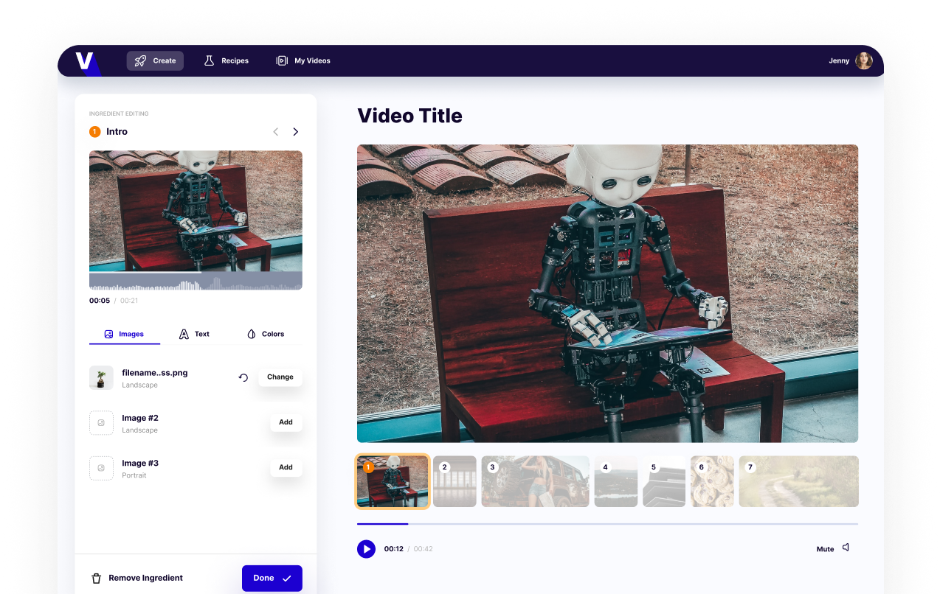The width and height of the screenshot is (940, 594).
Task: Click Done to finish editing
Action: coord(272,579)
